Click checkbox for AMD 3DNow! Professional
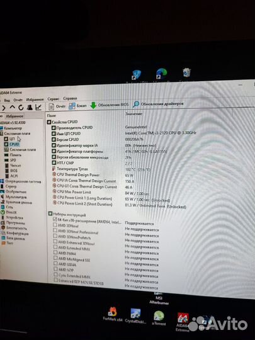Screen dimensions: 255x340 coord(55,230)
